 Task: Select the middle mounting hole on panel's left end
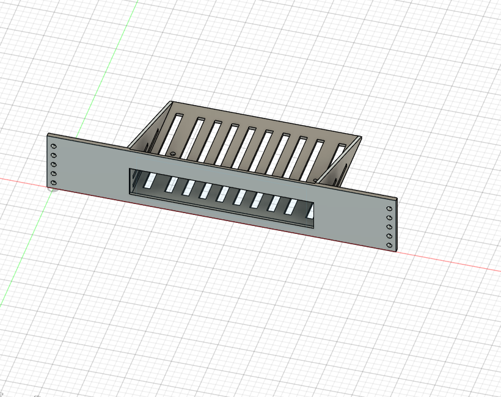pyautogui.click(x=54, y=165)
